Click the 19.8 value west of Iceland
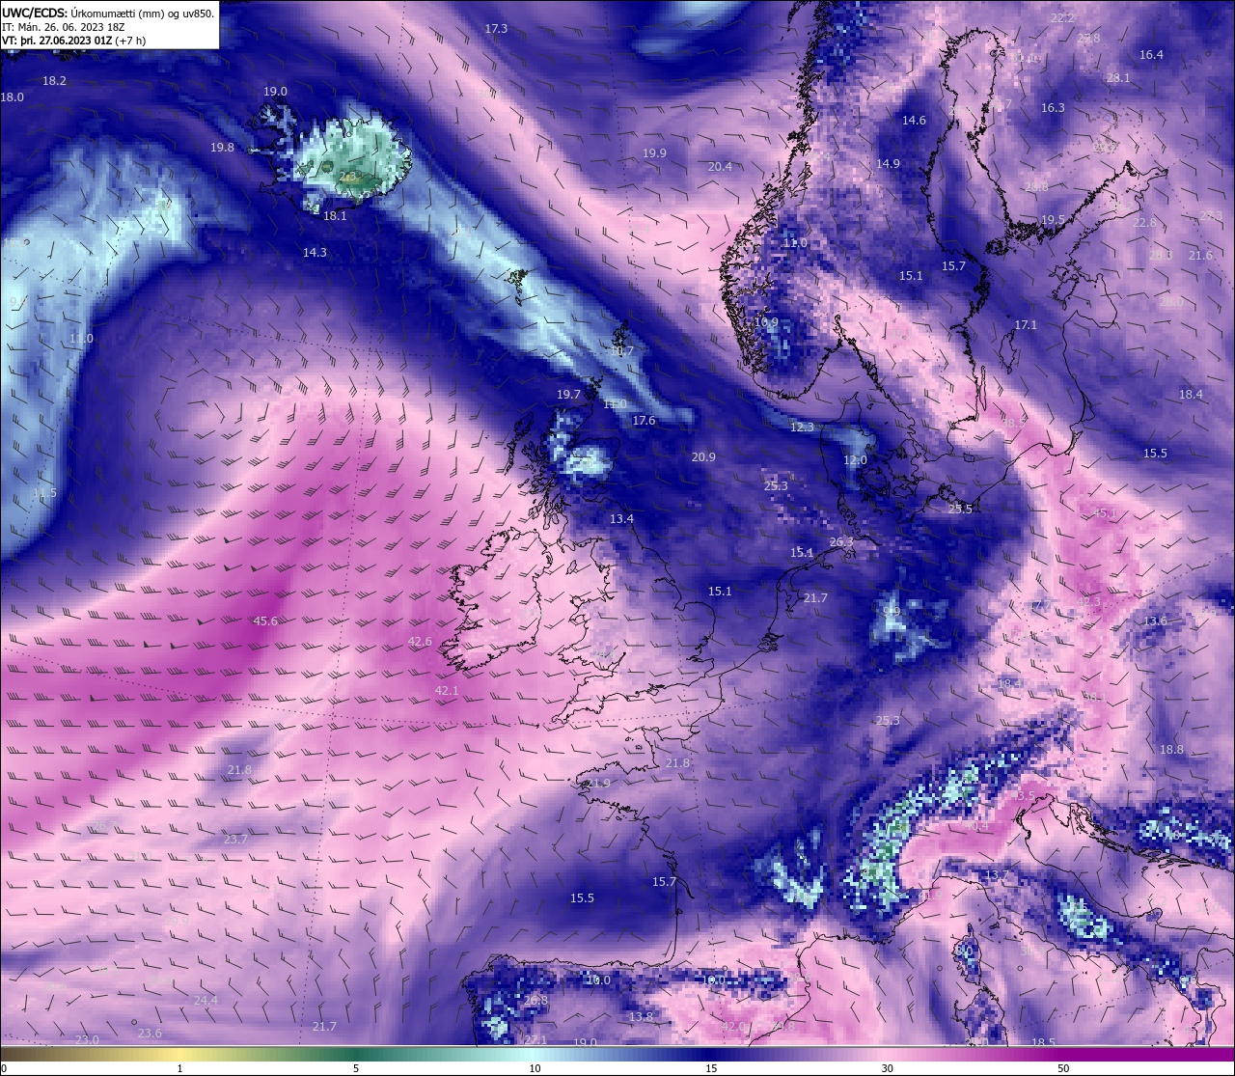Viewport: 1235px width, 1076px height. click(222, 148)
